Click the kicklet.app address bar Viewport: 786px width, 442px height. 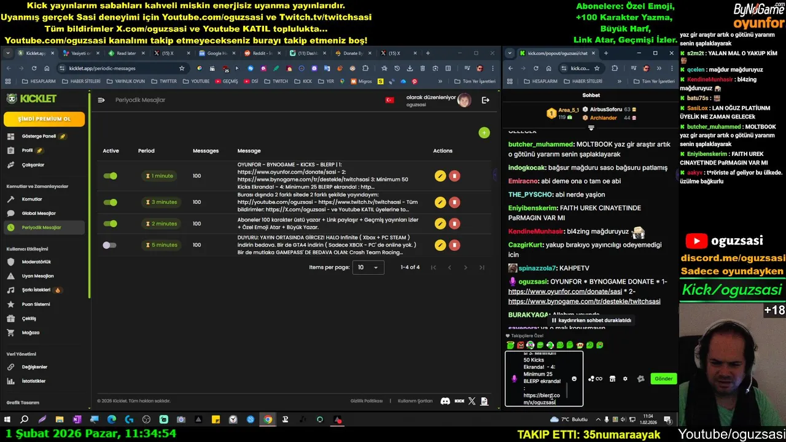pos(123,68)
